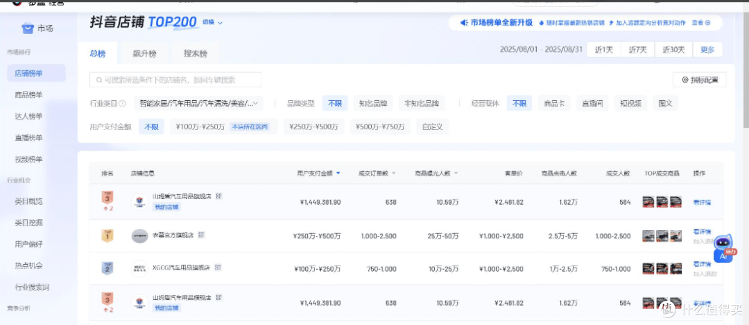Click the market announcement megaphone icon
The height and width of the screenshot is (325, 749).
[463, 22]
